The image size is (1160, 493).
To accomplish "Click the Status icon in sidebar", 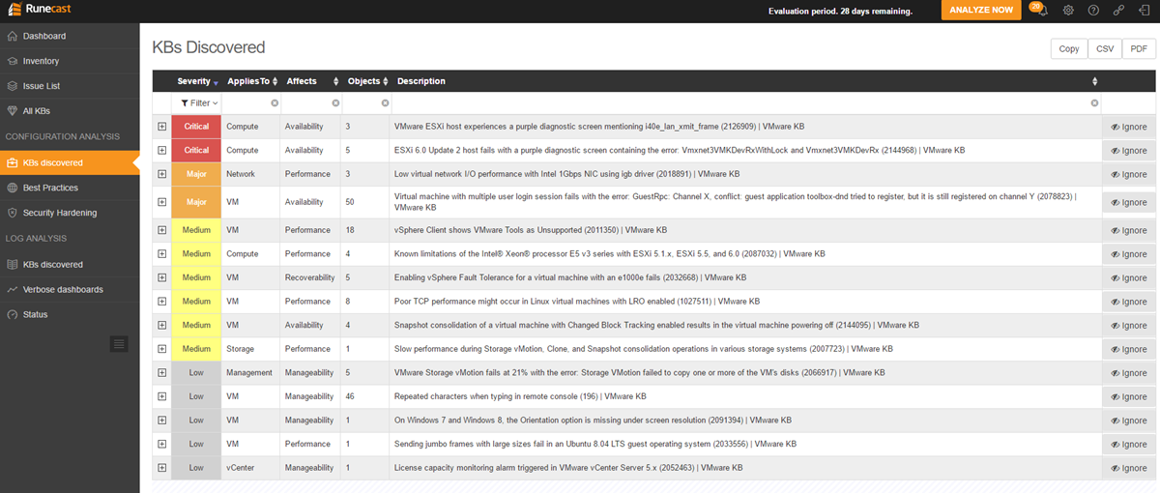I will (x=13, y=314).
